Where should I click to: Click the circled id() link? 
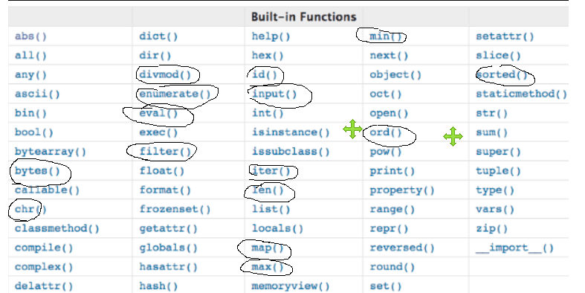click(x=265, y=74)
